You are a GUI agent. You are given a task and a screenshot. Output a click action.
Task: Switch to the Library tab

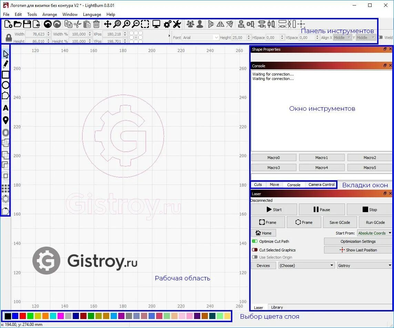coord(277,307)
